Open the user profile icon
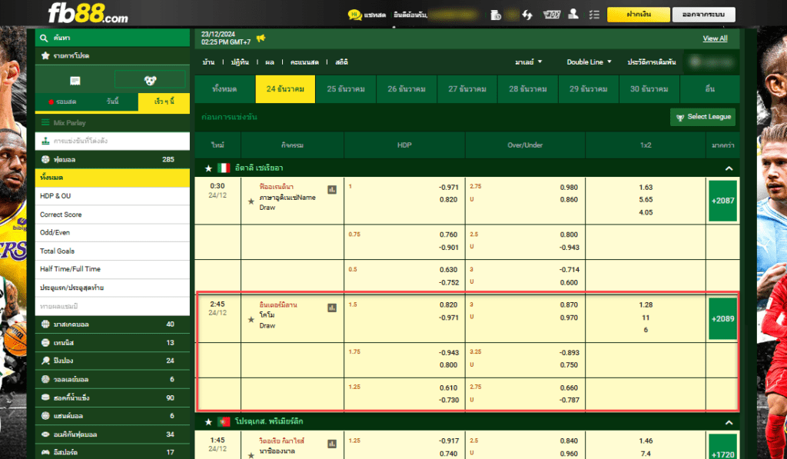The height and width of the screenshot is (459, 787). pos(573,14)
